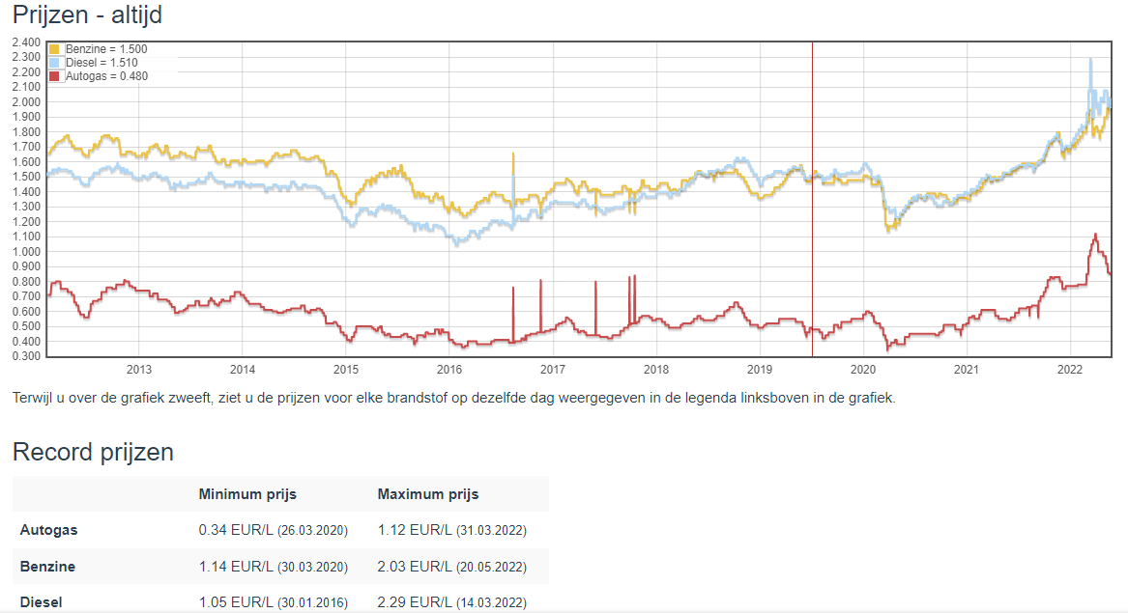Click the 'Minimum prijs' column header
Screen dimensions: 1128x613
[x=247, y=494]
